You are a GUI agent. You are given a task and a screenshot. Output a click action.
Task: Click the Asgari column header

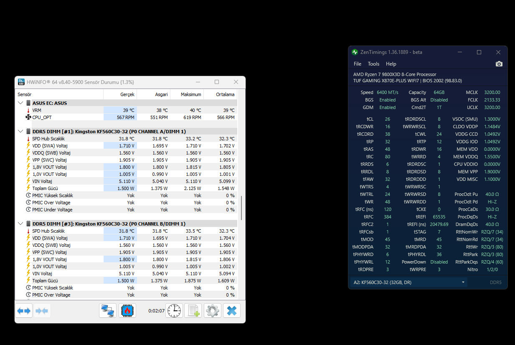coord(153,94)
